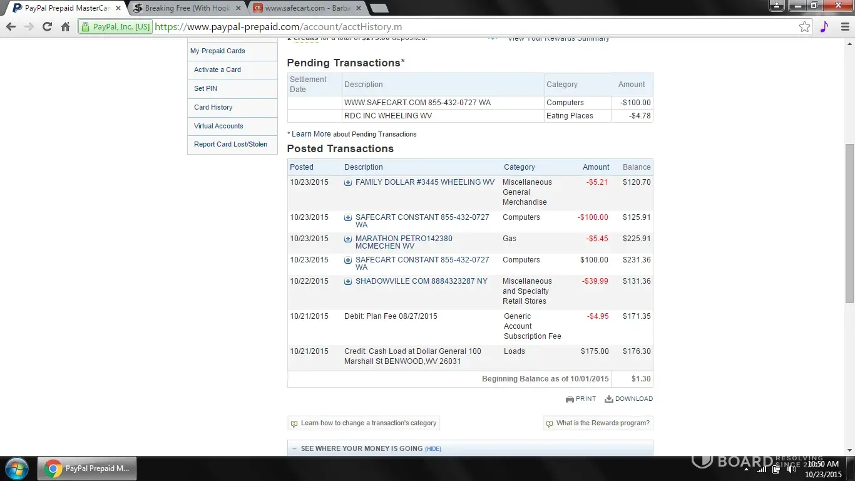The image size is (855, 481).
Task: Click the Print icon below the transactions
Action: (x=581, y=399)
